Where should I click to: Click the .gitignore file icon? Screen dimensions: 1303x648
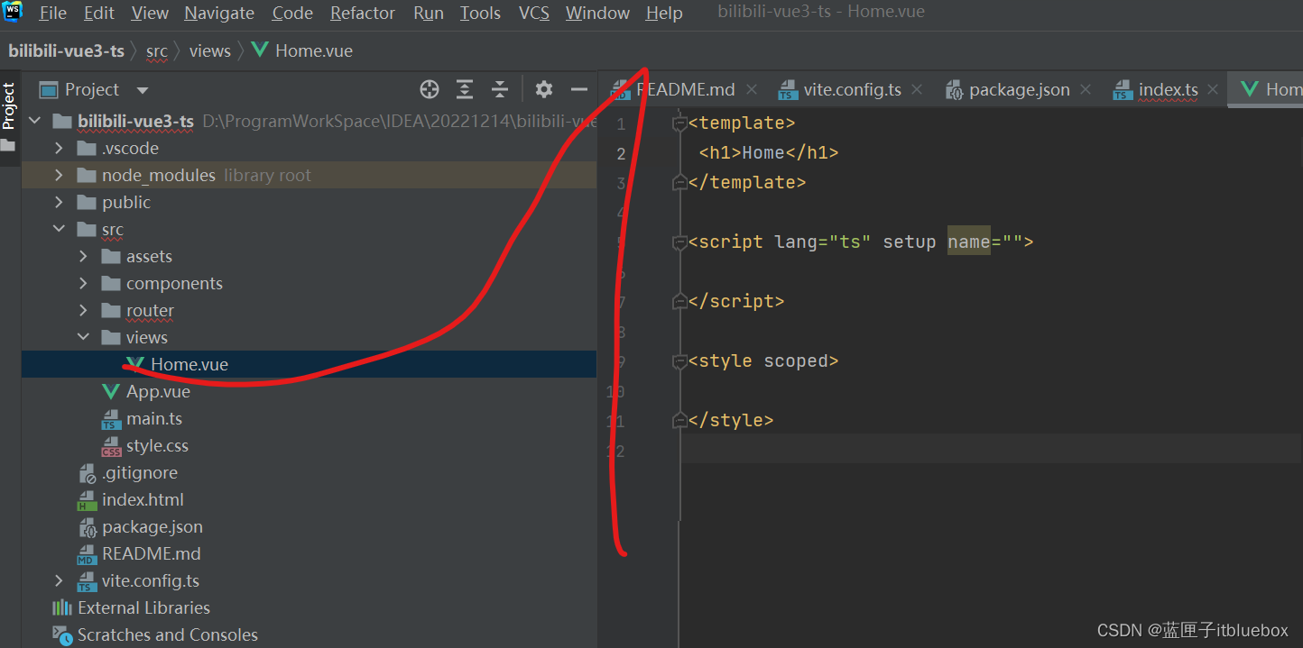87,473
